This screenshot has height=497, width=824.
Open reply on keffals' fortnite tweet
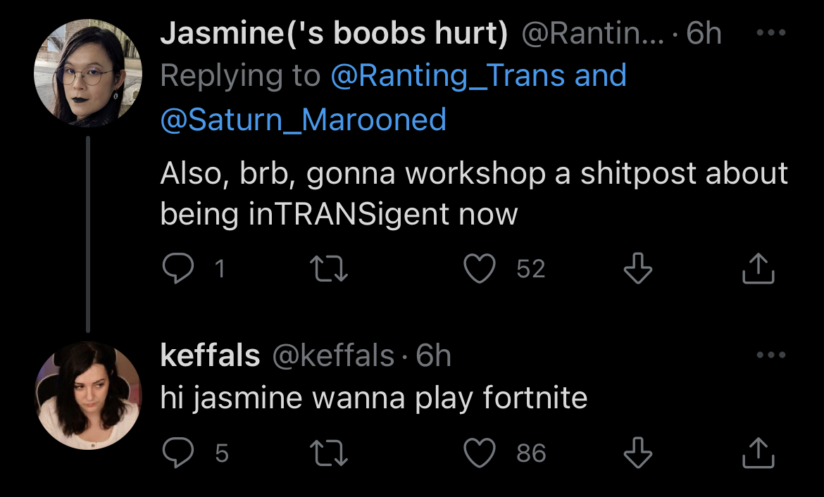[x=178, y=453]
